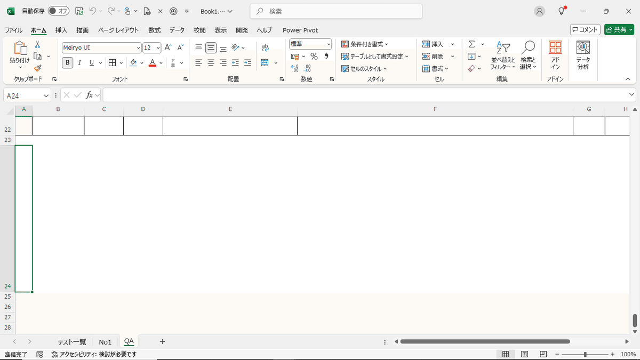Screen dimensions: 640x360
Task: Open the Data (データ) ribbon tab
Action: click(177, 30)
